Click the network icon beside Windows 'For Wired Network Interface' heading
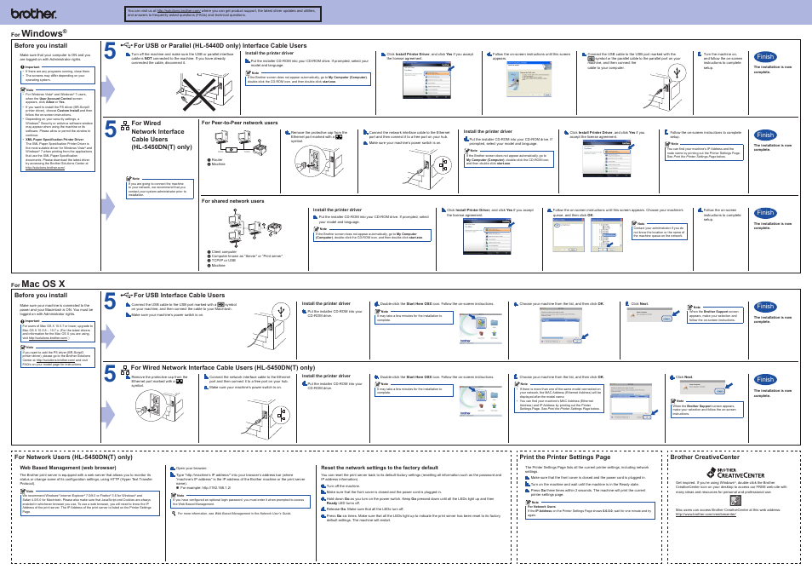The image size is (812, 575). tap(125, 126)
